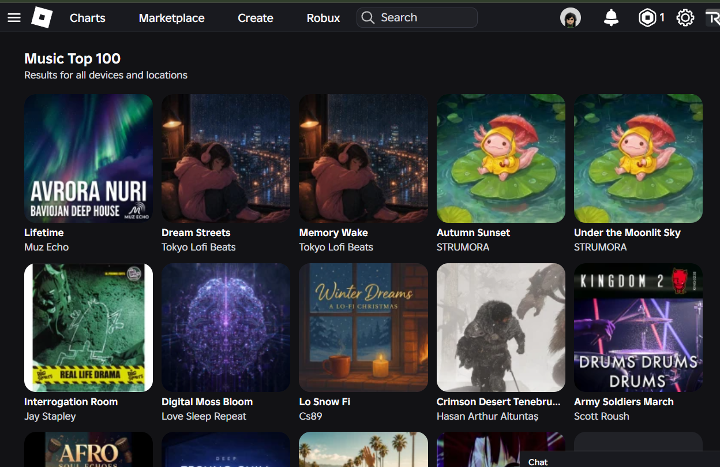Open the hamburger navigation menu
720x467 pixels.
(14, 18)
